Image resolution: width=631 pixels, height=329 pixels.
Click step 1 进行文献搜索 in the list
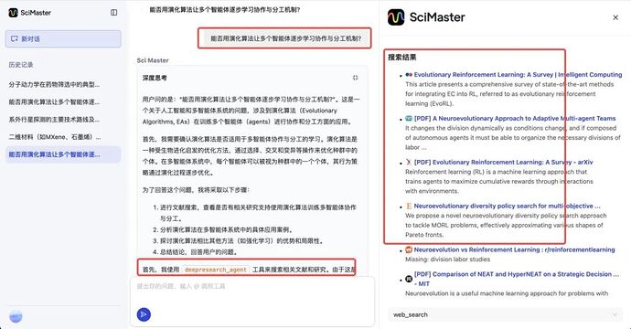click(258, 213)
